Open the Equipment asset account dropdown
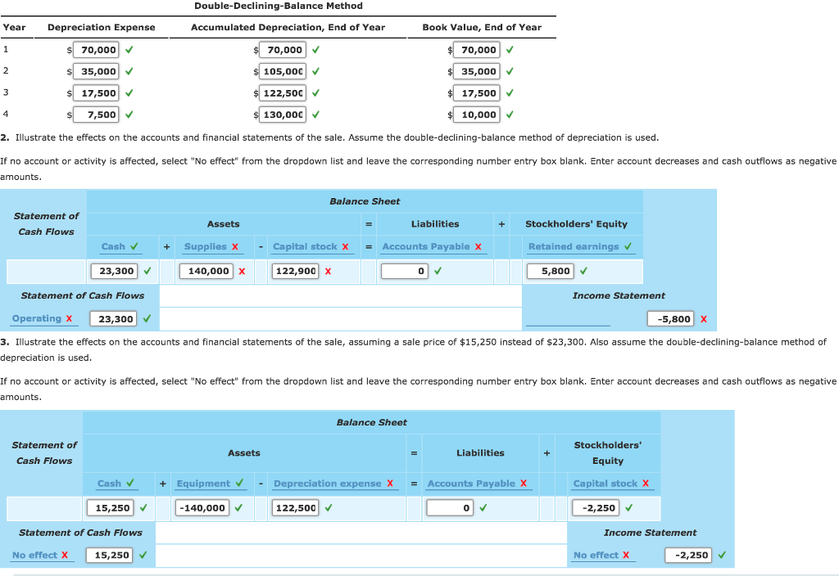Screen dimensions: 839x576 [x=205, y=484]
